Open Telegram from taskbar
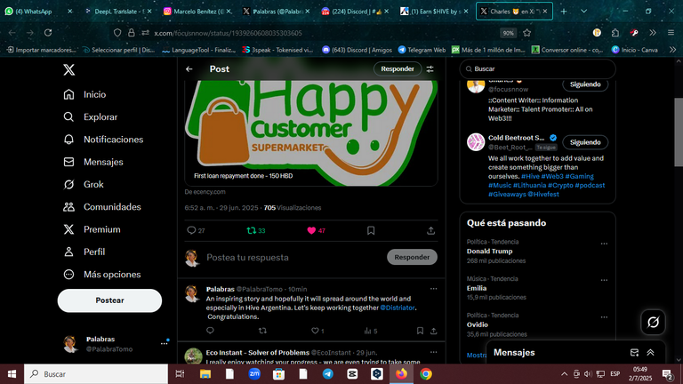 pos(327,374)
